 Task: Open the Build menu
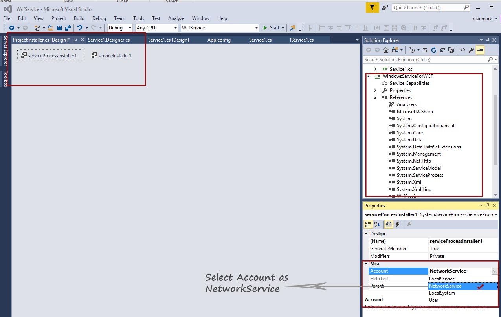click(x=79, y=18)
